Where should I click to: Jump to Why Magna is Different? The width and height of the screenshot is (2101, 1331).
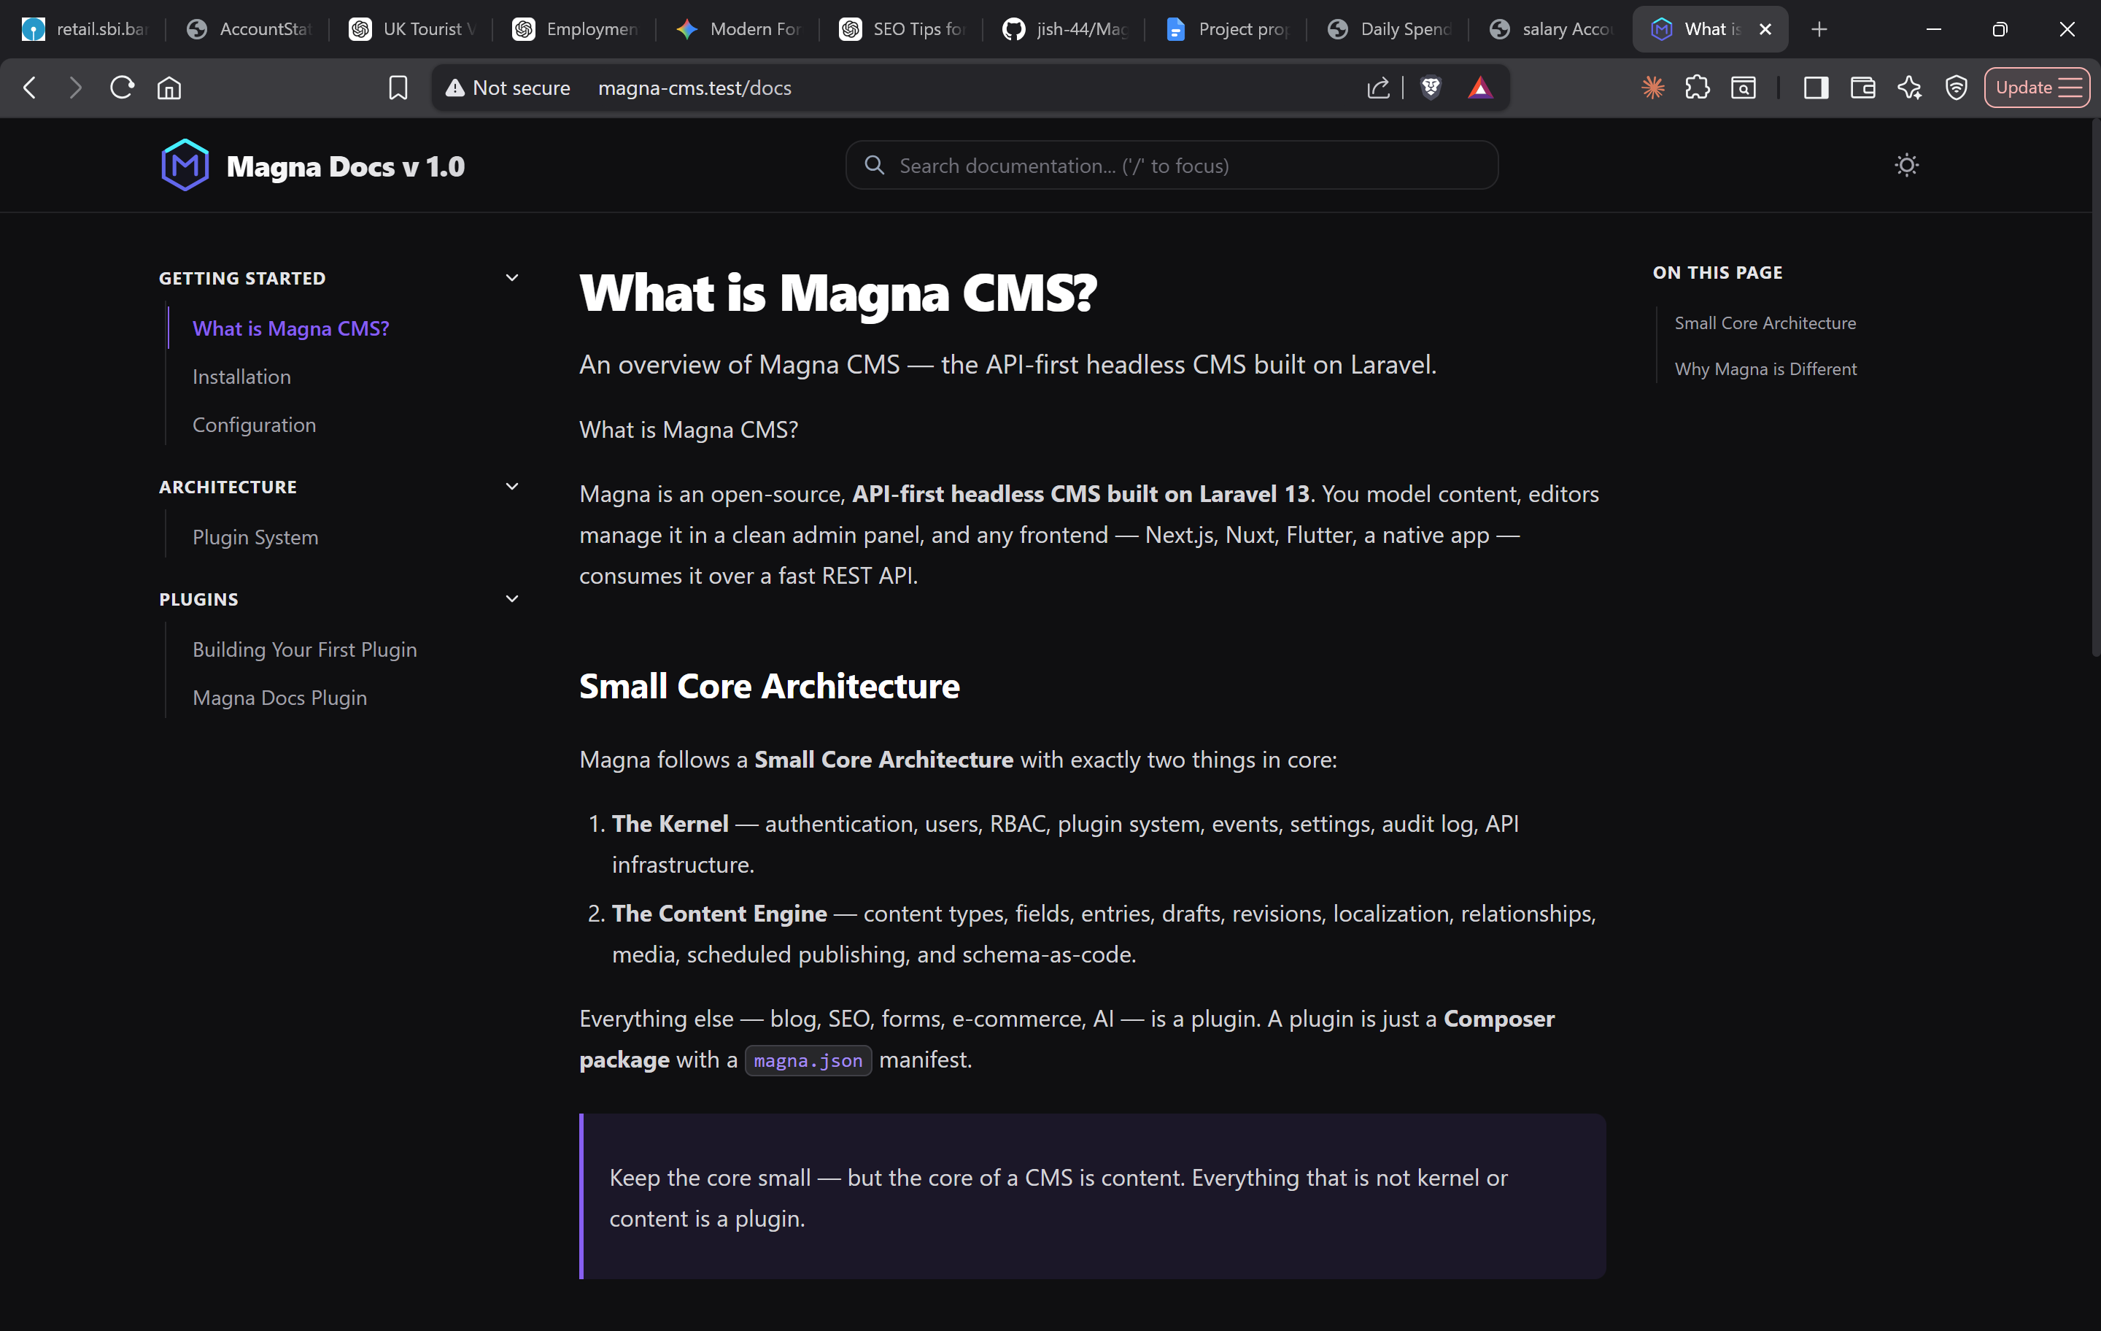click(x=1765, y=369)
